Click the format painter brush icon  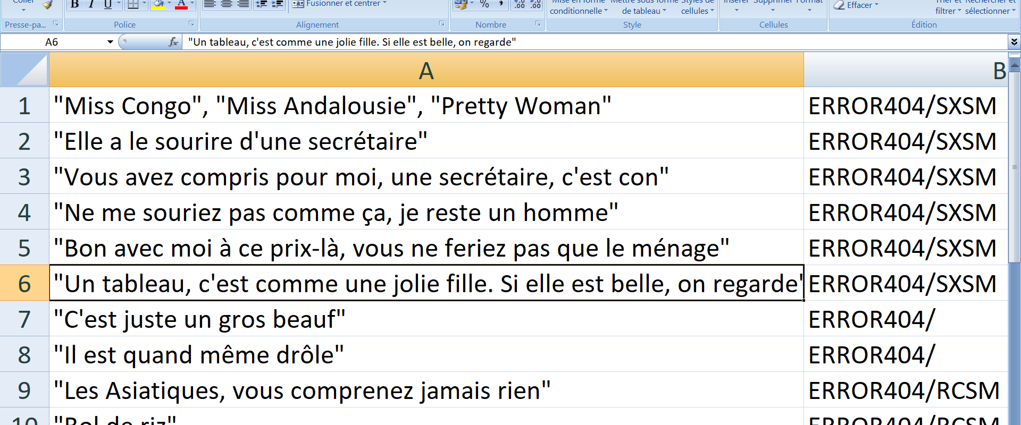click(48, 5)
